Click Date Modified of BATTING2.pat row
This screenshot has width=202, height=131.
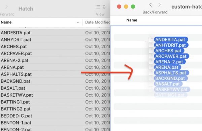pyautogui.click(x=98, y=109)
